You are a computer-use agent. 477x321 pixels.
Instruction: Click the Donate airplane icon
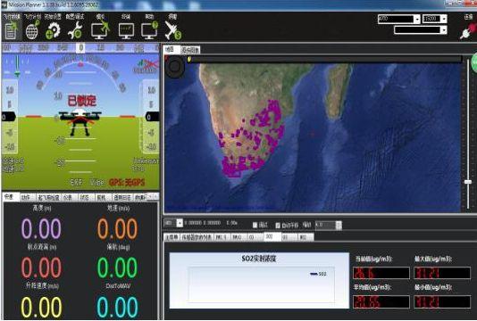[172, 31]
